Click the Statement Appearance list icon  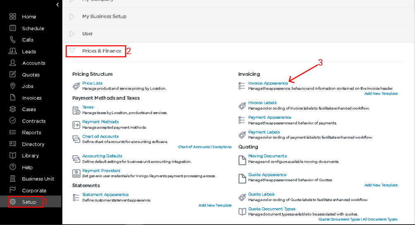coord(76,197)
